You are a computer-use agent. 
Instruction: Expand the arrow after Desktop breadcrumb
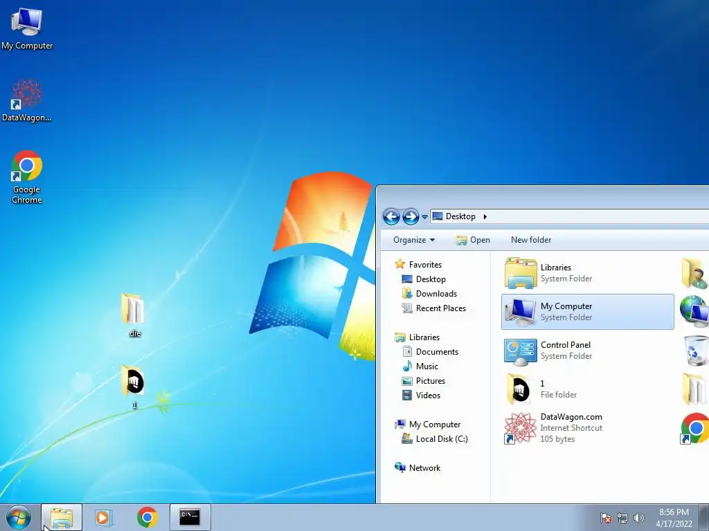coord(485,216)
